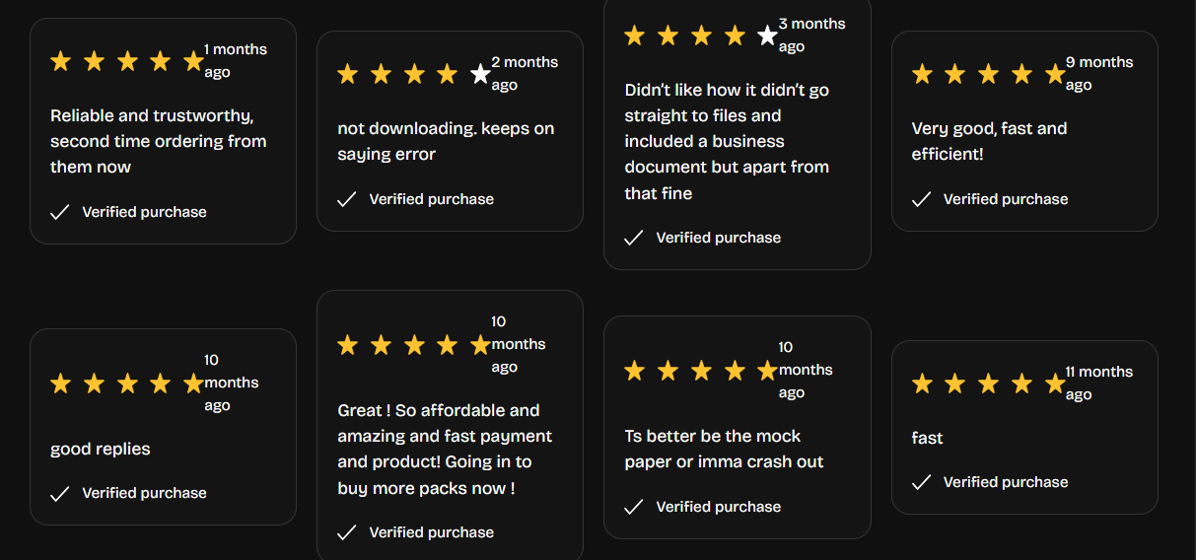Image resolution: width=1196 pixels, height=560 pixels.
Task: Click the fourth star in the 'Great ! So affordable' review
Action: 447,345
